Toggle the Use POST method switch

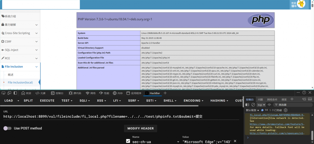point(7,128)
